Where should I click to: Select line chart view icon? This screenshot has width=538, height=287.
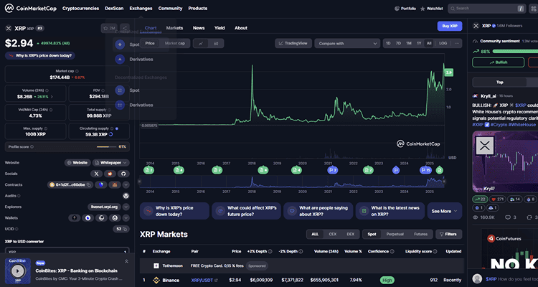(x=201, y=43)
